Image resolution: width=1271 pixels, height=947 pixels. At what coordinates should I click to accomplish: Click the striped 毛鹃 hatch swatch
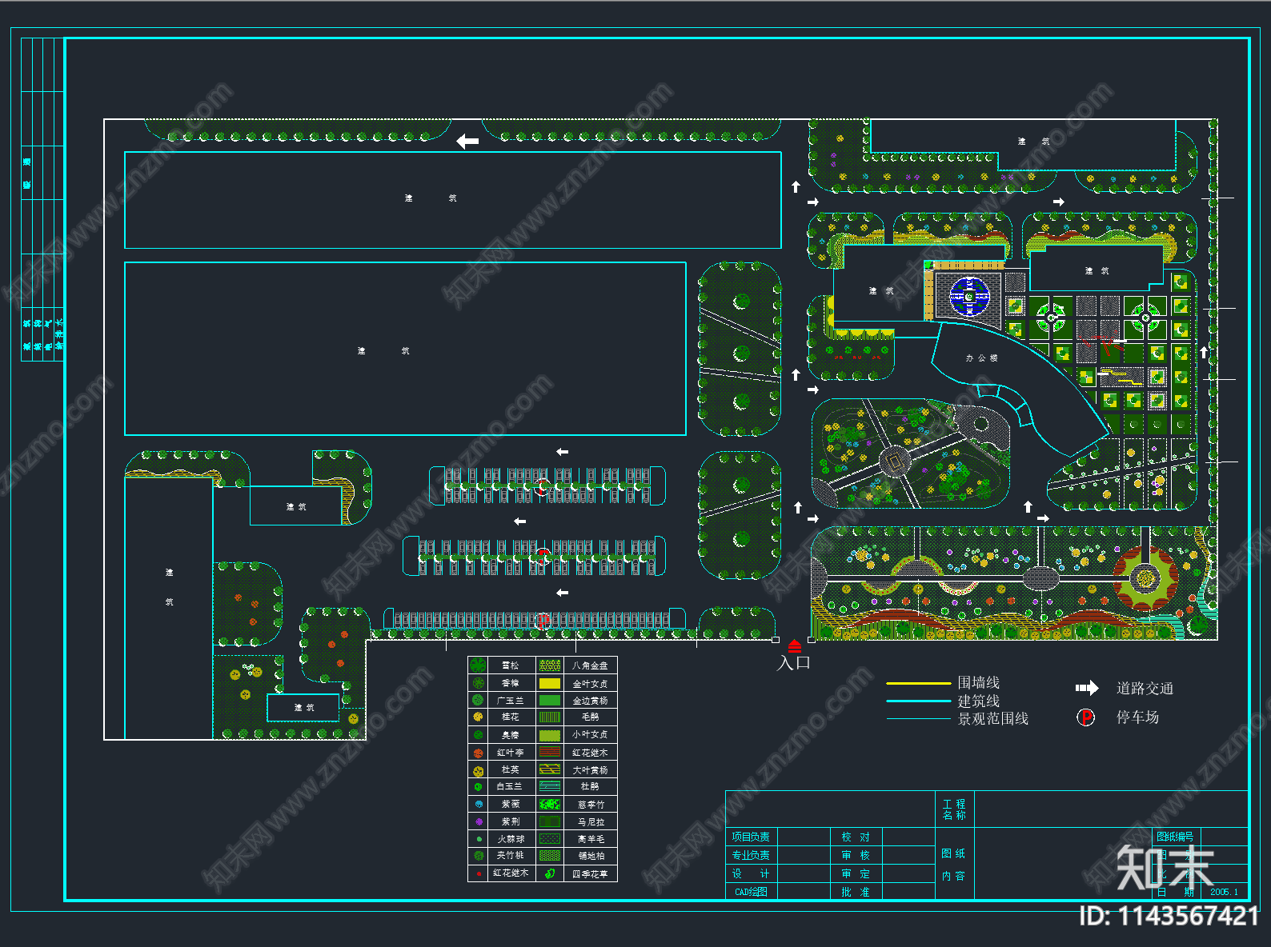[x=550, y=717]
